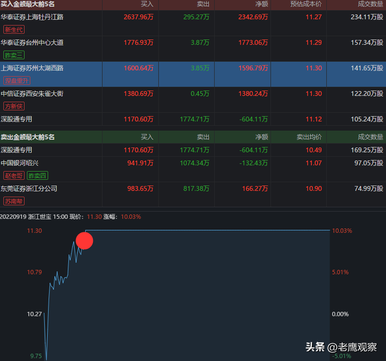This screenshot has width=386, height=361.
Task: Select the average sell price 10.49
Action: [314, 150]
